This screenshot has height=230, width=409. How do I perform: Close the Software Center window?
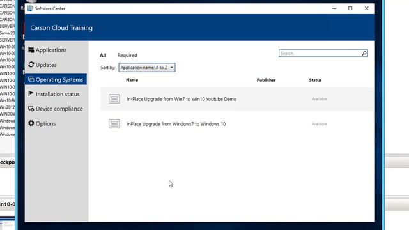coord(366,8)
